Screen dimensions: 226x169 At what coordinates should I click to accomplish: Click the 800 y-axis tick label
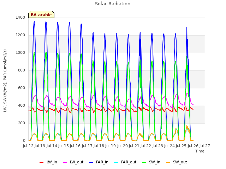[22, 70]
